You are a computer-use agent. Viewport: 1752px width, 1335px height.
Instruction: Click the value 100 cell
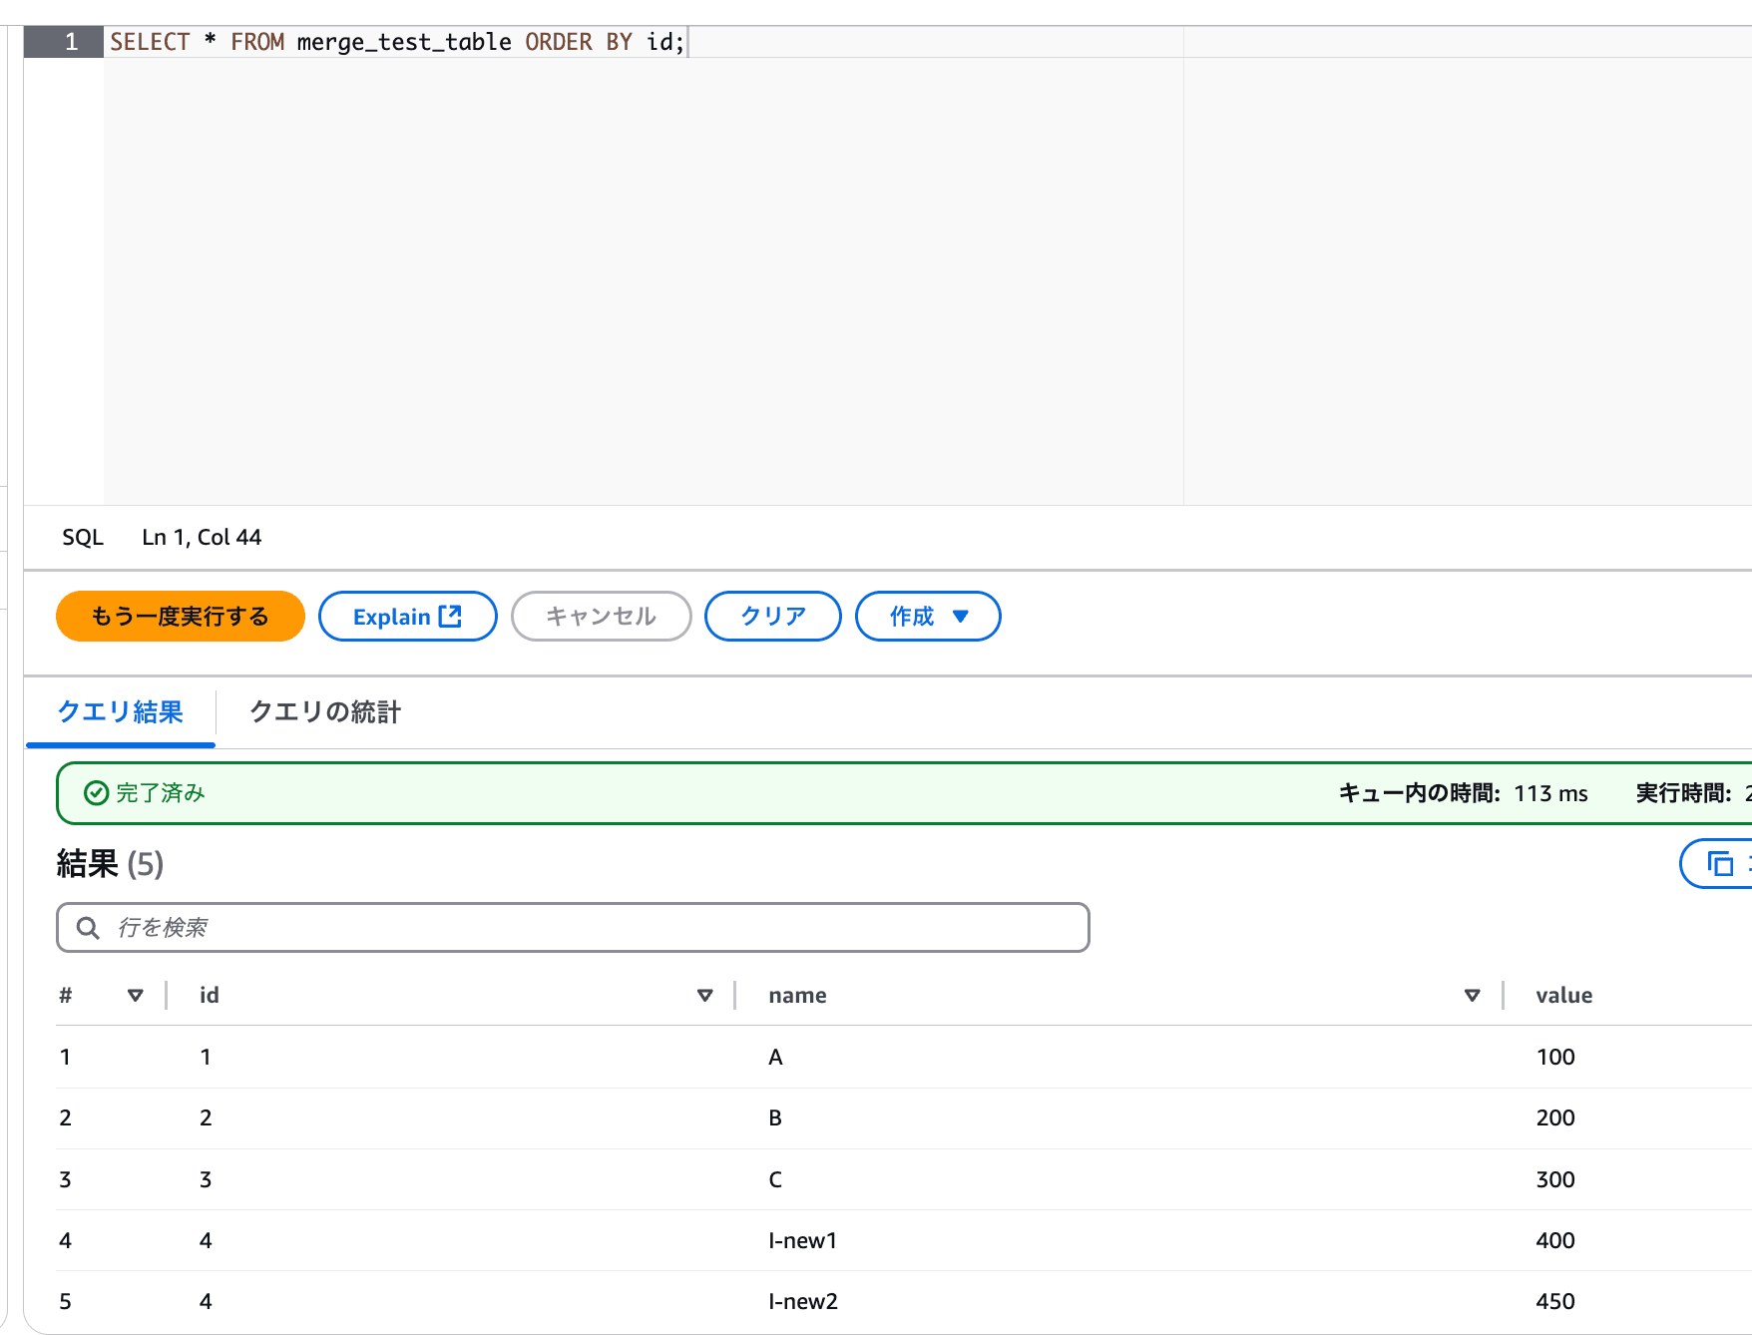coord(1555,1057)
